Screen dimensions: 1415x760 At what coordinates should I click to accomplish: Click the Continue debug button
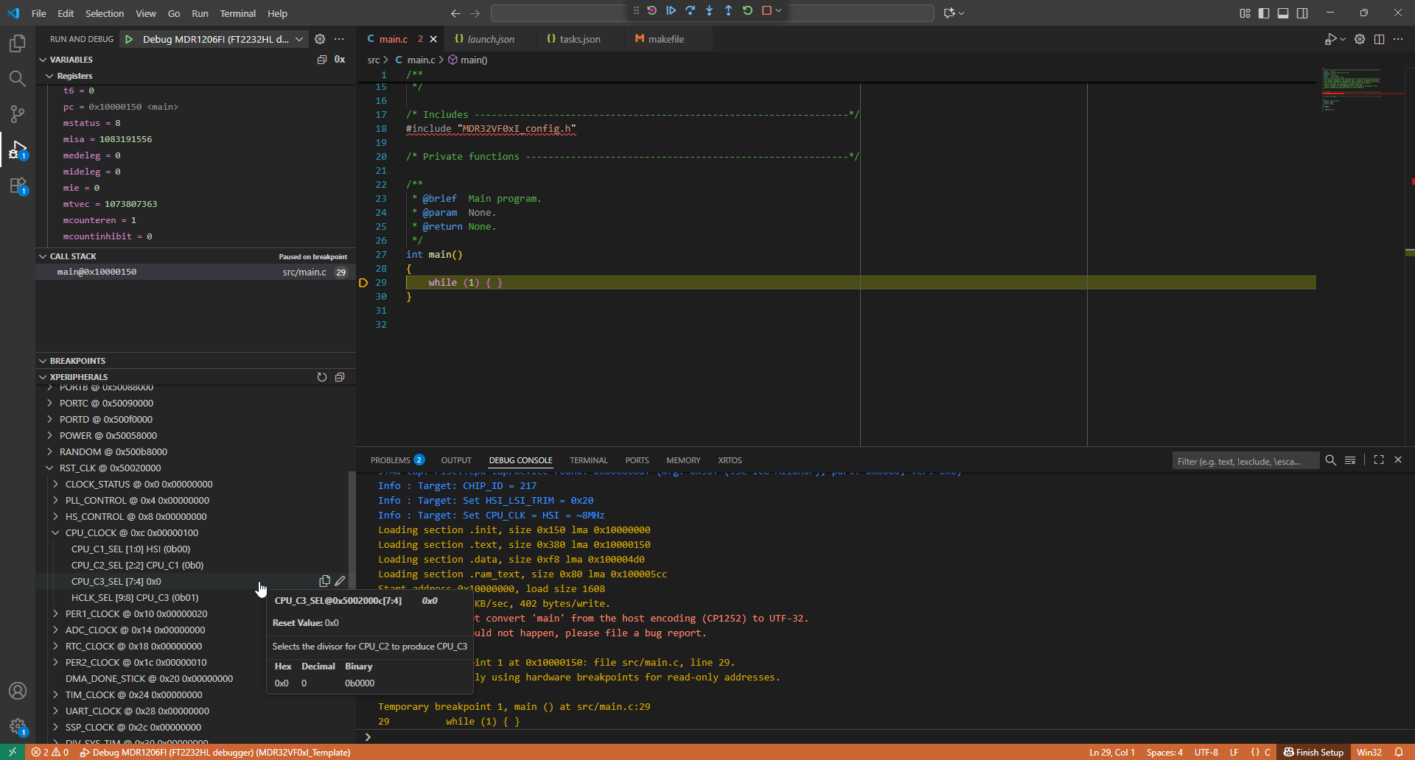(x=671, y=11)
